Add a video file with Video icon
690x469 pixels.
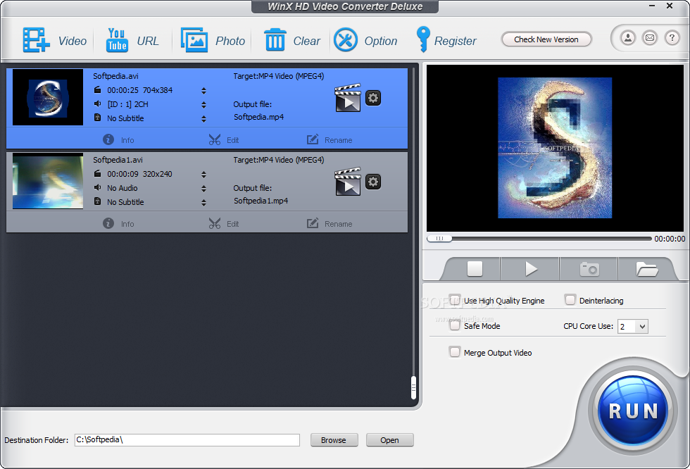click(x=36, y=40)
